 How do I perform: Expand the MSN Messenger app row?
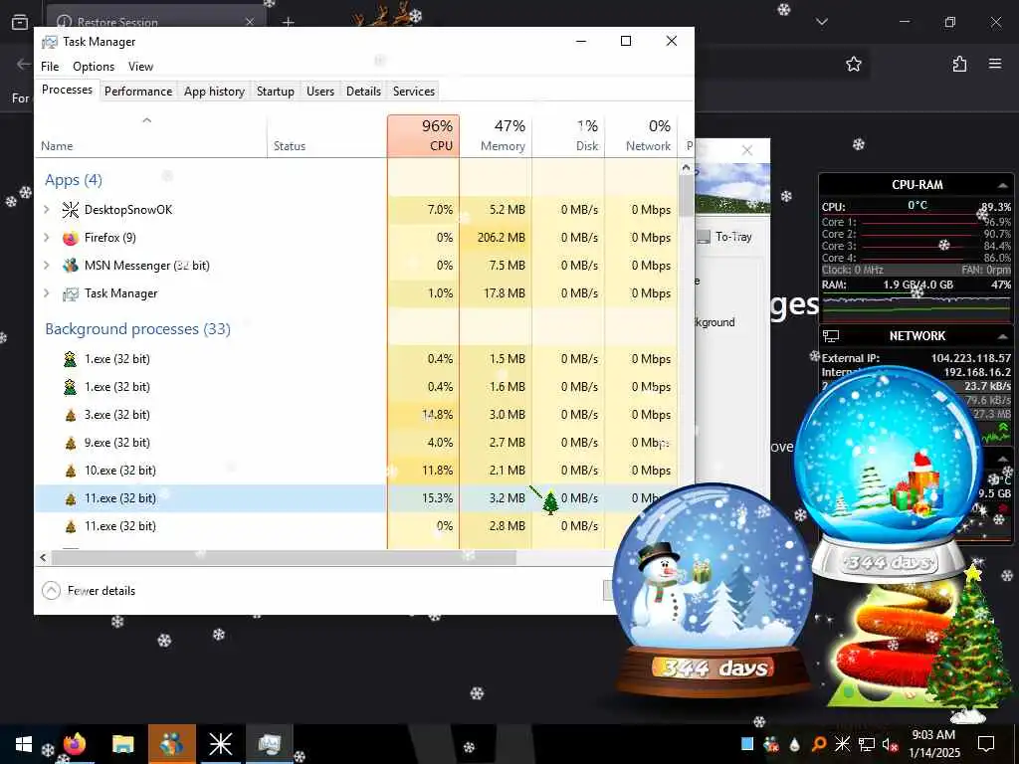[46, 266]
